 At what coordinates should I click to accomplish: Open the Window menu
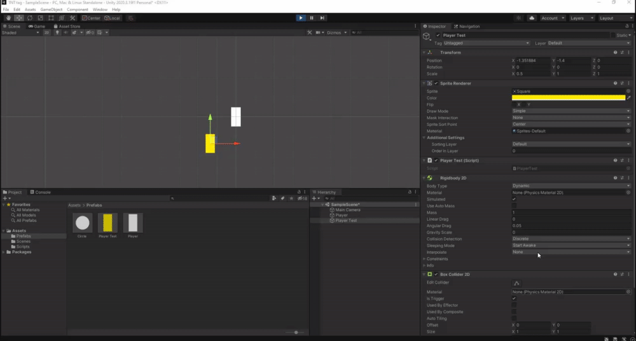(100, 10)
